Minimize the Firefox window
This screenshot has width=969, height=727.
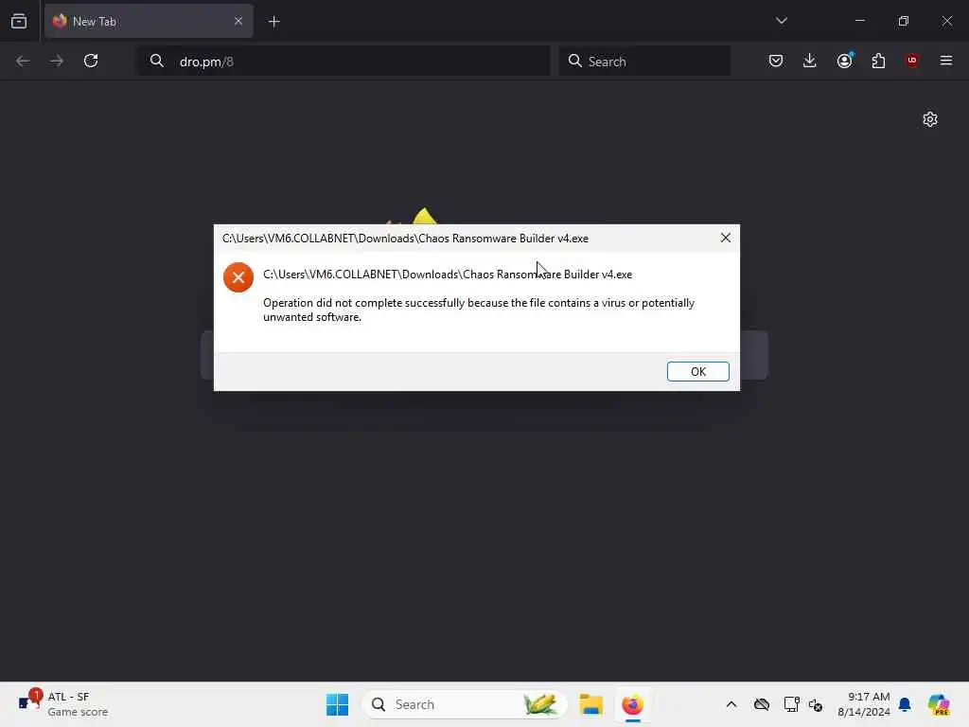859,21
